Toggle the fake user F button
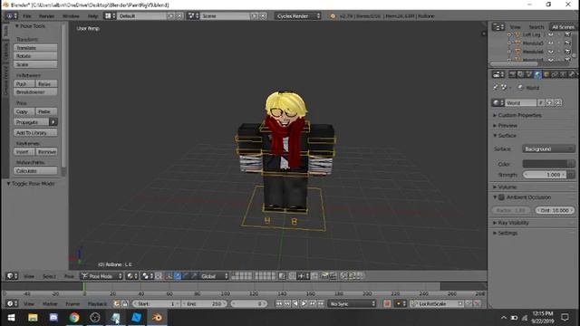This screenshot has height=326, width=580. coord(541,102)
